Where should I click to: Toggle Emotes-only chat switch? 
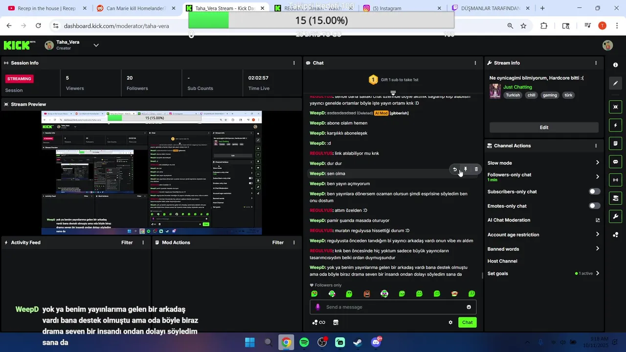pos(595,206)
